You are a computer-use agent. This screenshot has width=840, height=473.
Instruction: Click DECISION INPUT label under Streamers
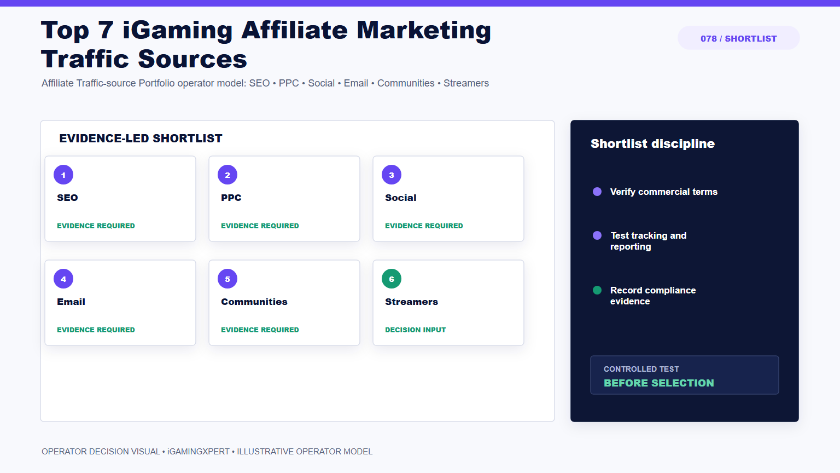pos(416,330)
